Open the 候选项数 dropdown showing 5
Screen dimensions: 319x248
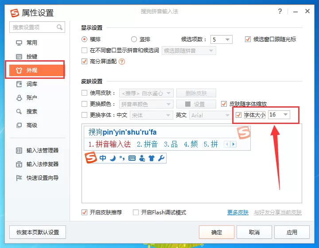click(222, 39)
